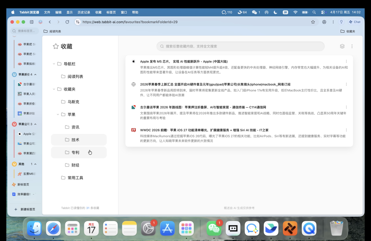The image size is (371, 241).
Task: Select the 常用工具 folder
Action: coord(79,178)
